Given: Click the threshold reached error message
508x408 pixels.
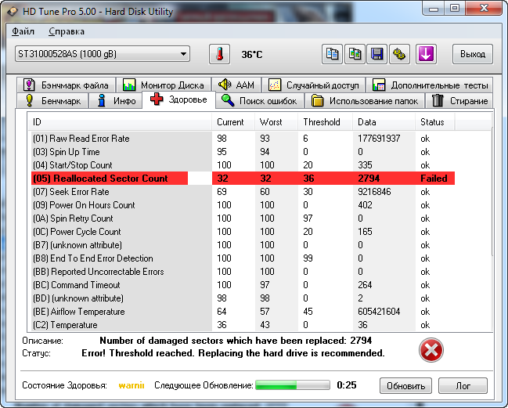Looking at the screenshot, I should pos(233,353).
